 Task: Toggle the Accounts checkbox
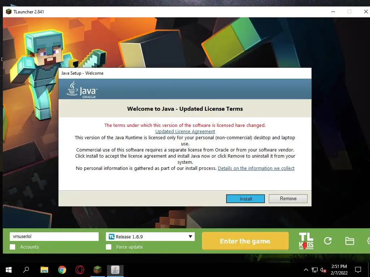[13, 247]
